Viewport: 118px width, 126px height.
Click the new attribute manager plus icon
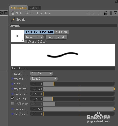(116, 13)
